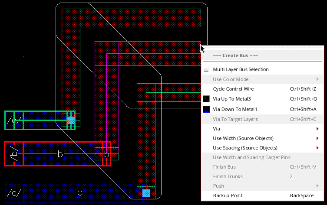Click the blue /c/ pin label
This screenshot has width=327, height=205.
point(13,193)
